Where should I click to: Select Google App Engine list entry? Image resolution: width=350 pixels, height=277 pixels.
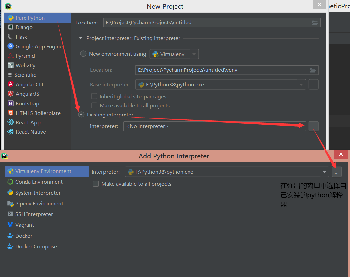pyautogui.click(x=38, y=46)
